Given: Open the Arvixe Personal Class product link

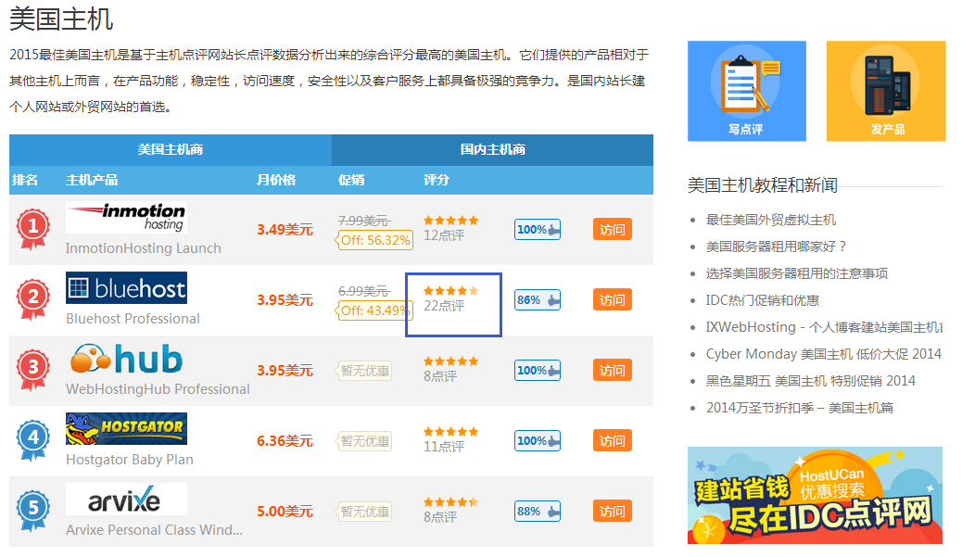Looking at the screenshot, I should [155, 530].
